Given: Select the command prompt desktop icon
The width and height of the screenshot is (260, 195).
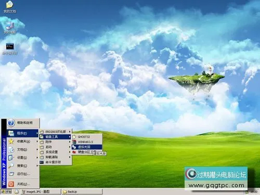Looking at the screenshot, I should 10,49.
